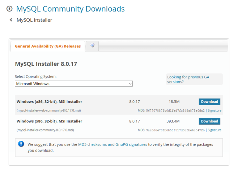Open Signature link for web-community MSI
This screenshot has height=174, width=246.
tap(215, 110)
